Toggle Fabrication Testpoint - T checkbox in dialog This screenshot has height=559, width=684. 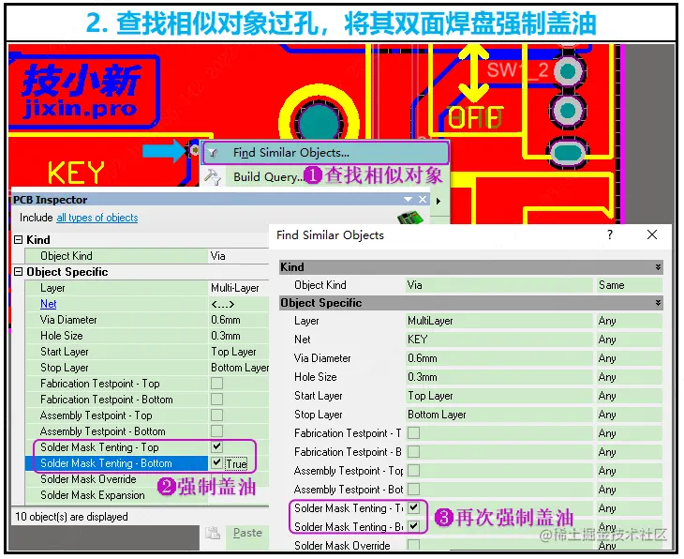tap(413, 432)
